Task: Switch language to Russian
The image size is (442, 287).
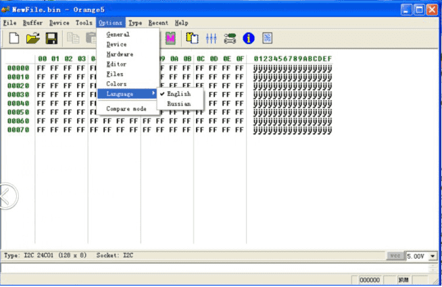Action: point(180,104)
